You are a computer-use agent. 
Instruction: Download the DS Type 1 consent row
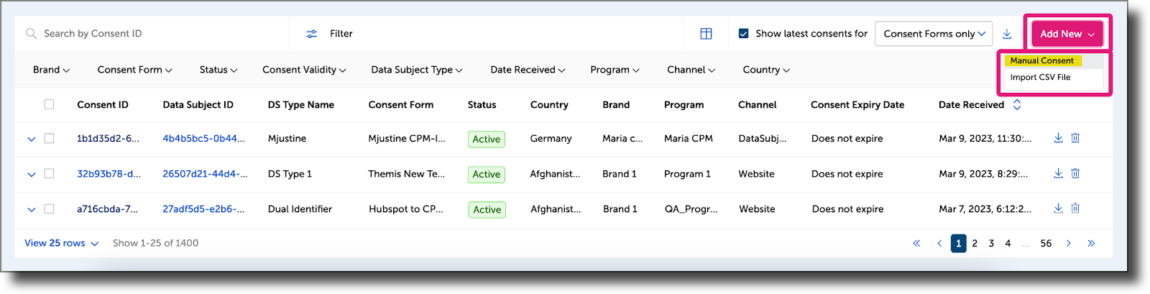pos(1058,173)
